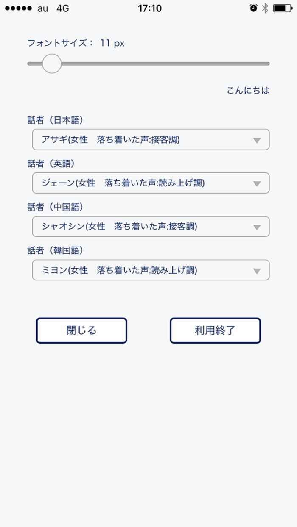Open the English speaker dropdown showing ジェーン

click(151, 183)
